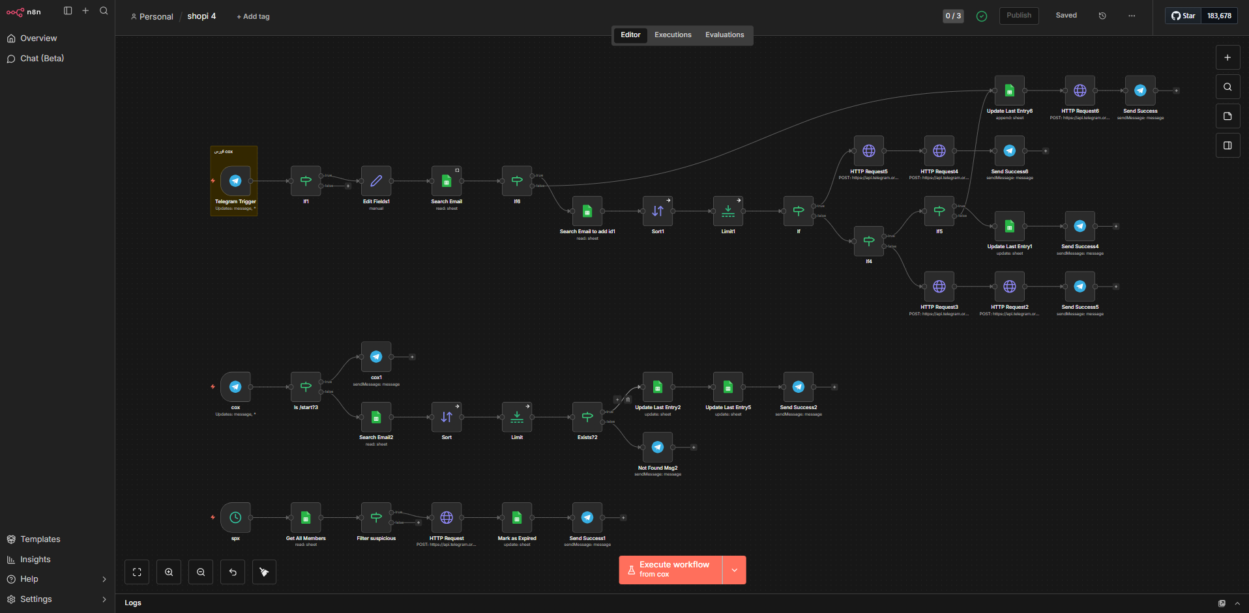Screen dimensions: 1249x613
Task: Open workflow history clock icon
Action: pyautogui.click(x=1102, y=16)
